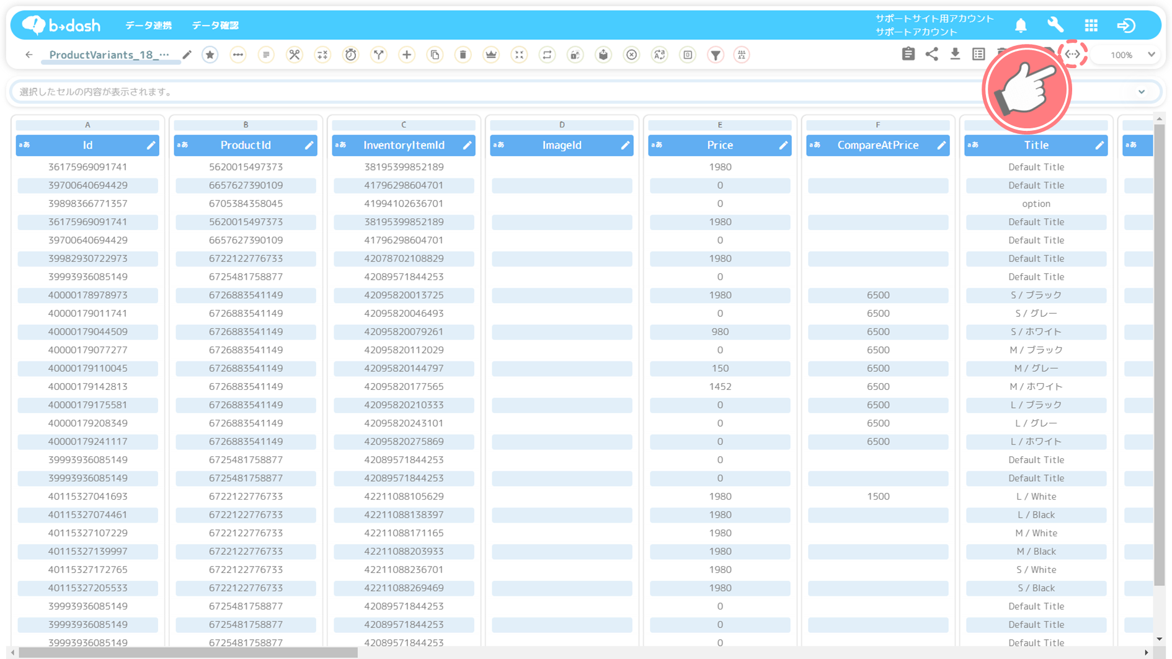This screenshot has width=1172, height=659.
Task: Click the loop repeat toolbar icon
Action: coord(548,55)
